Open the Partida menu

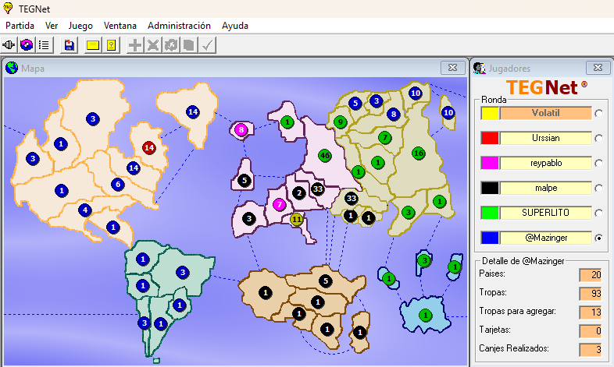[20, 25]
